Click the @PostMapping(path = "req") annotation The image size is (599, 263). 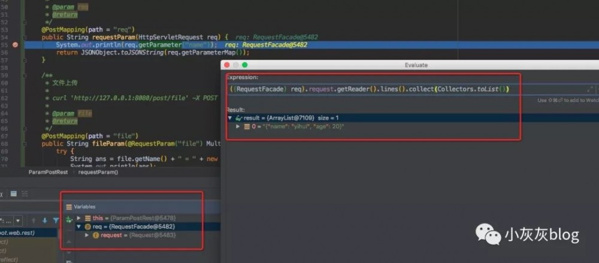88,29
